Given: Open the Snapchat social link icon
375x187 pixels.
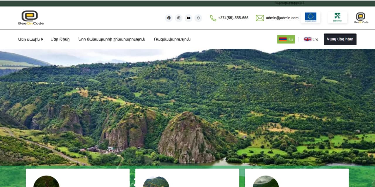Looking at the screenshot, I should 198,18.
